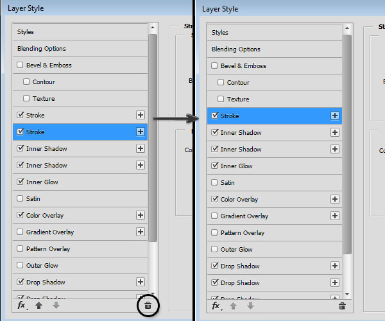Click delete effect trash icon in right dialog

(x=342, y=306)
